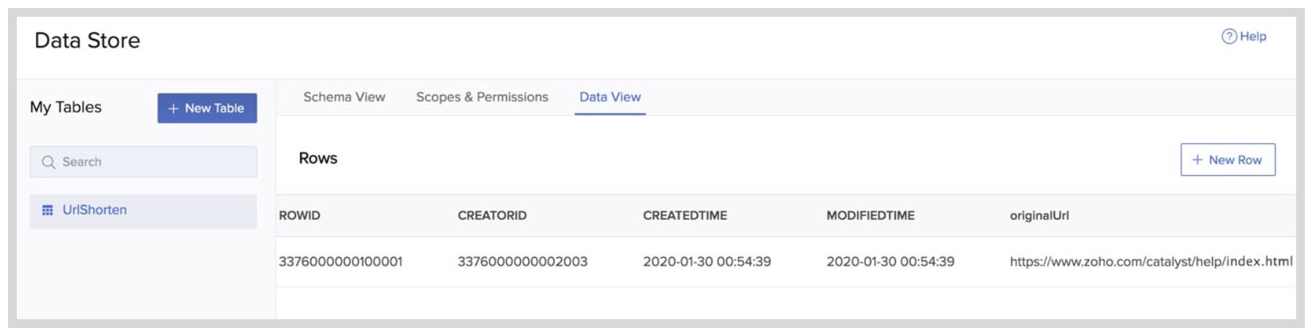
Task: Select the UrlShorten table
Action: pos(143,210)
